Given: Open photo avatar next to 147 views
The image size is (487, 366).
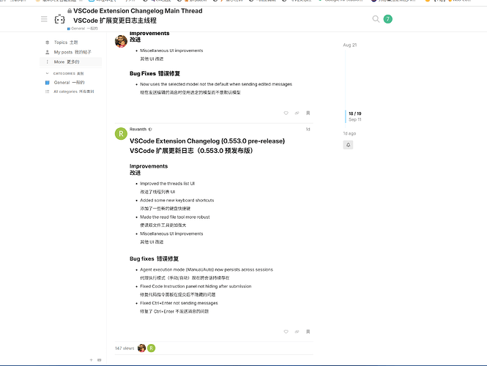Looking at the screenshot, I should point(141,348).
